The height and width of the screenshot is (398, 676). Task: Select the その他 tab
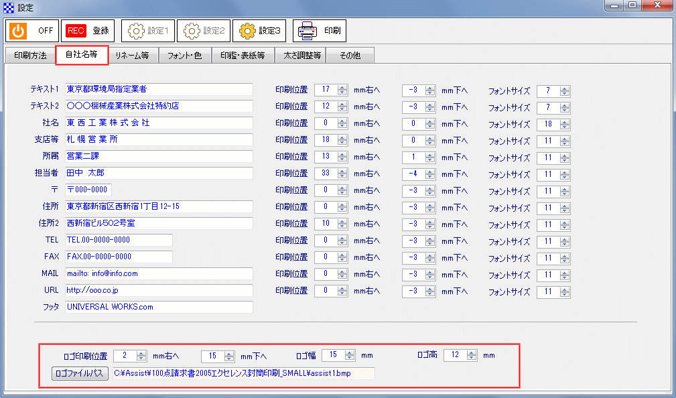pyautogui.click(x=350, y=56)
